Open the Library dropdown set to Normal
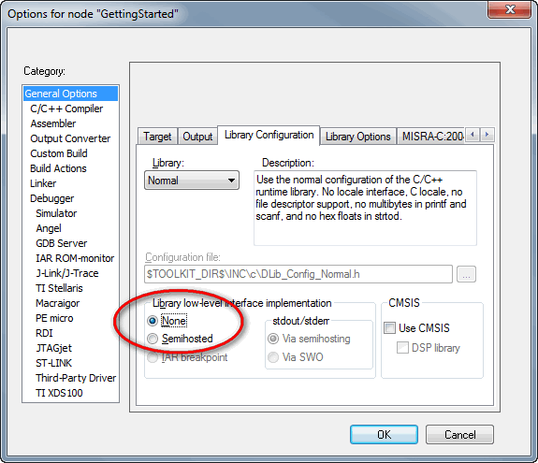Screen dimensions: 538x463 [192, 181]
